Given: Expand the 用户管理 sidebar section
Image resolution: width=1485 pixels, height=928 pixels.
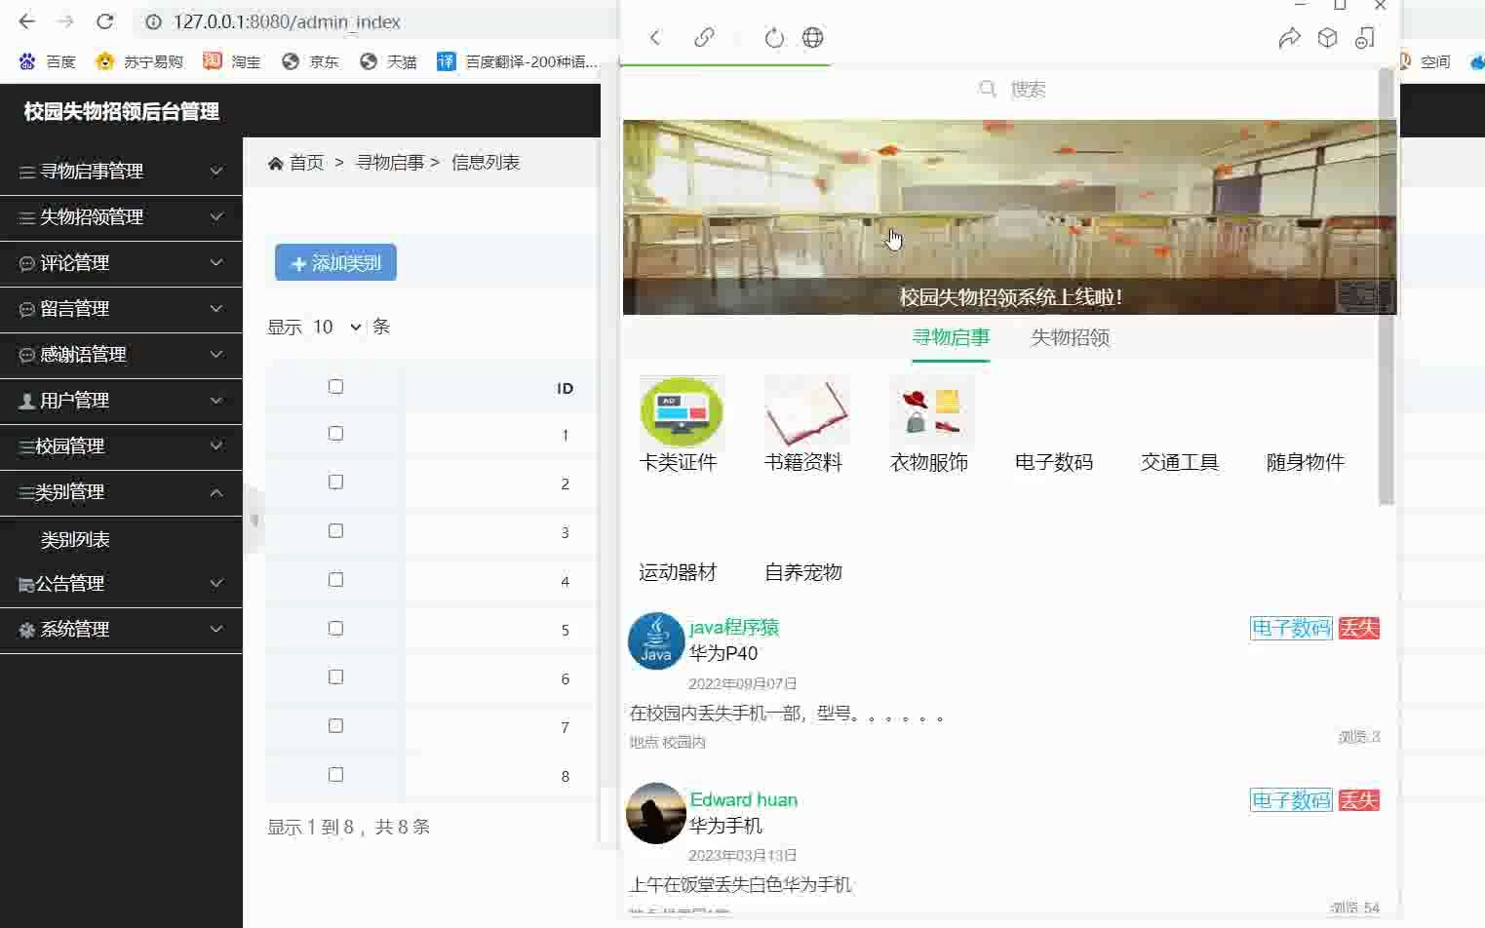Looking at the screenshot, I should [x=122, y=400].
